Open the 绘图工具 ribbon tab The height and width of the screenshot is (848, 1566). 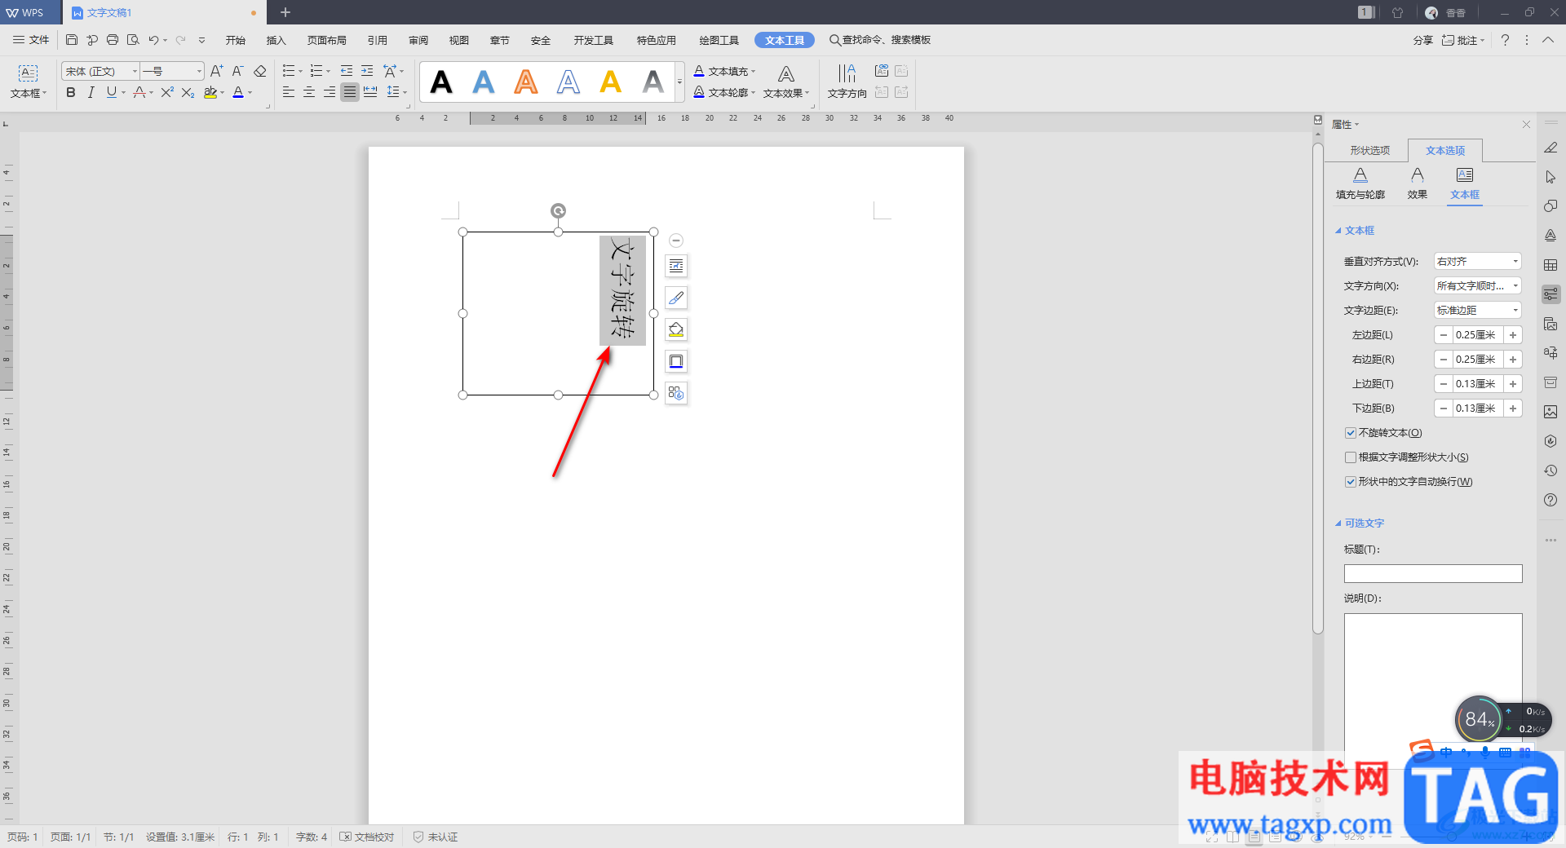(719, 40)
